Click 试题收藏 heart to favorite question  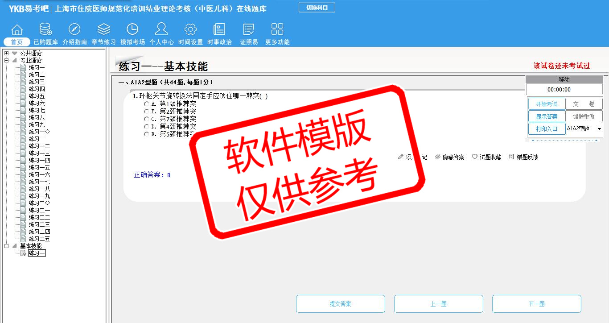click(486, 157)
